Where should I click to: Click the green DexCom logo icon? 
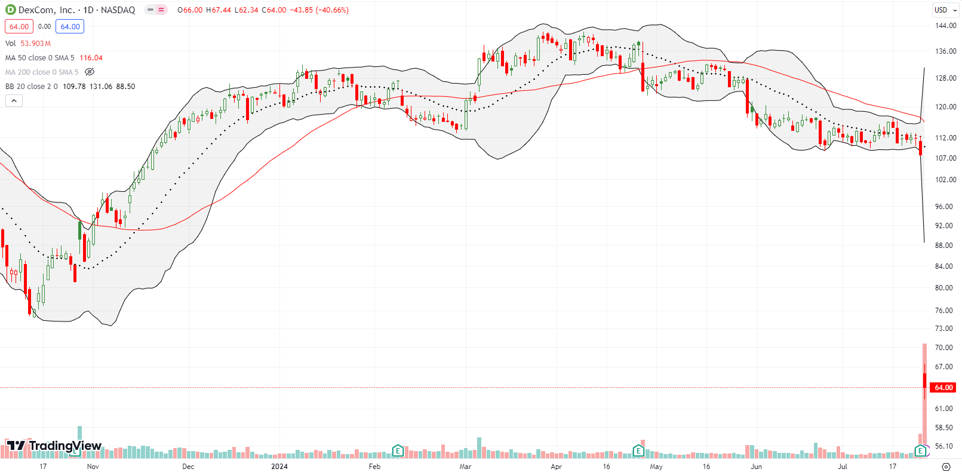pos(10,10)
